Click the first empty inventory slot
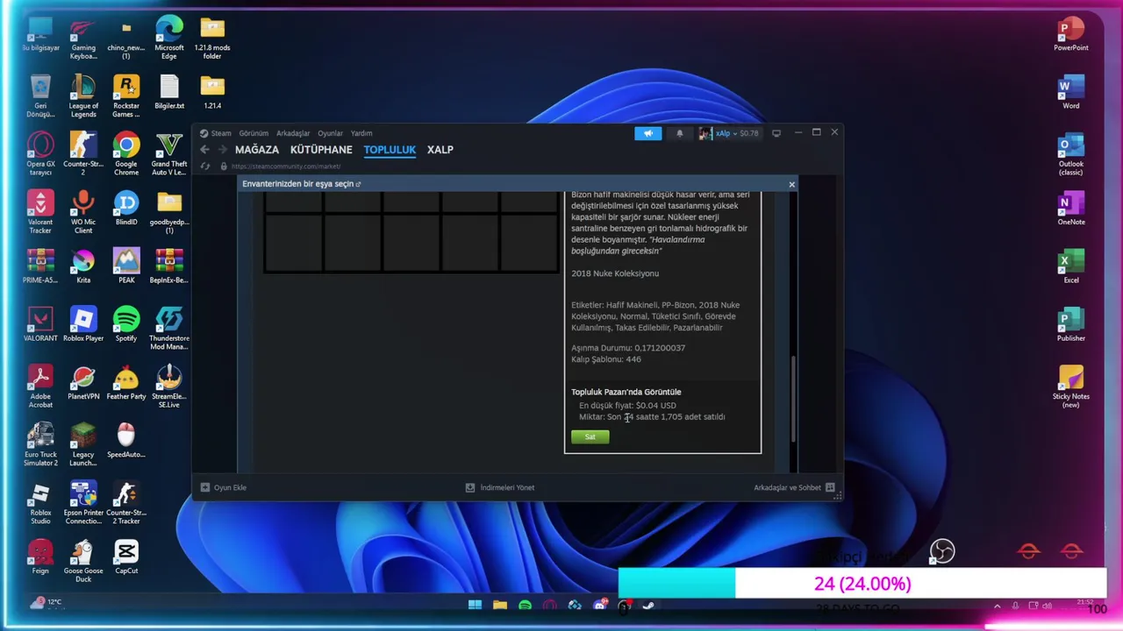Image resolution: width=1123 pixels, height=631 pixels. 294,202
